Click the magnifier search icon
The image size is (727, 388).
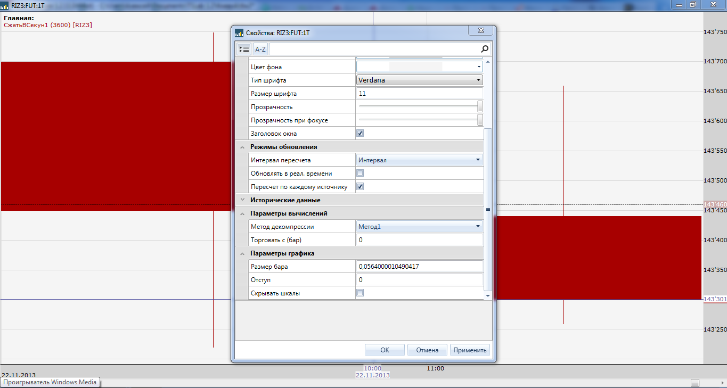485,49
